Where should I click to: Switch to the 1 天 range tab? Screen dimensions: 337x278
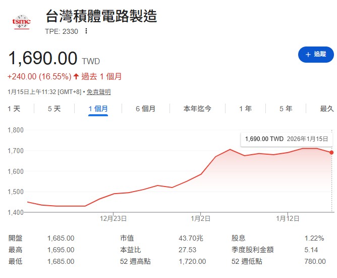point(14,109)
